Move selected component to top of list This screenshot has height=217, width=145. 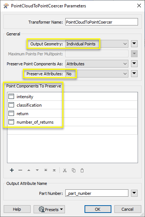click(46, 170)
